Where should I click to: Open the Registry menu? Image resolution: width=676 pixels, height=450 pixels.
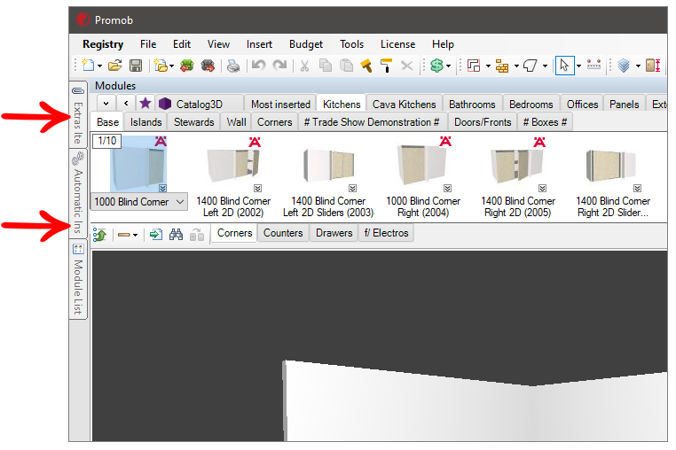point(103,44)
